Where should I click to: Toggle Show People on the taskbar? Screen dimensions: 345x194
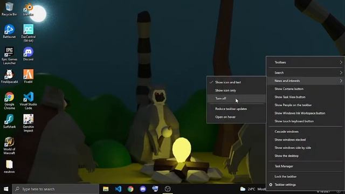[306, 105]
